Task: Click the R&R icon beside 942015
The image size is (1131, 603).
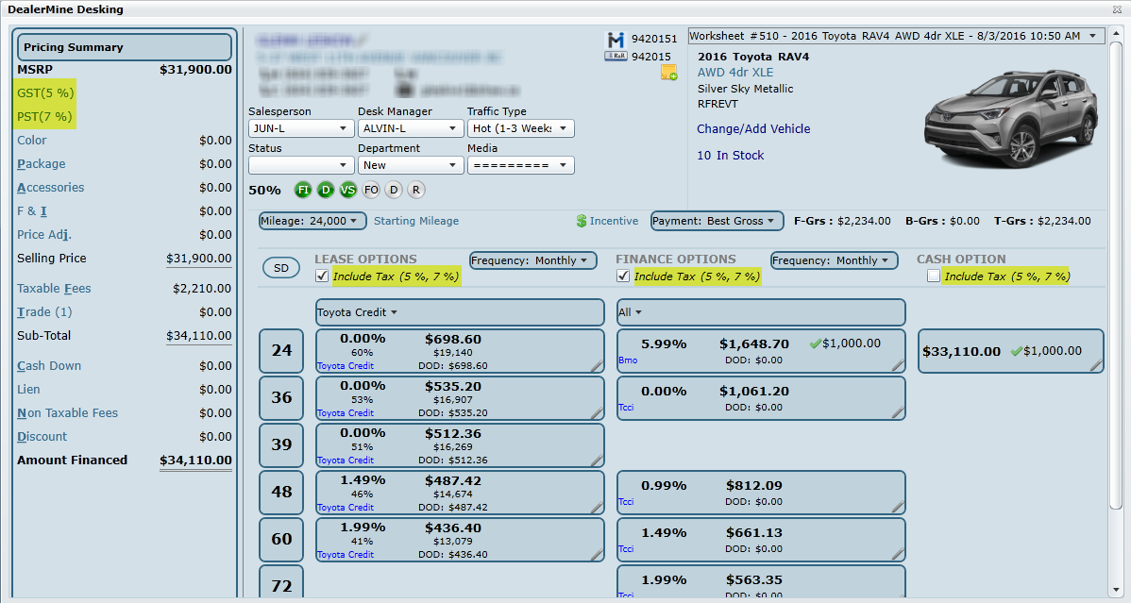Action: [616, 57]
